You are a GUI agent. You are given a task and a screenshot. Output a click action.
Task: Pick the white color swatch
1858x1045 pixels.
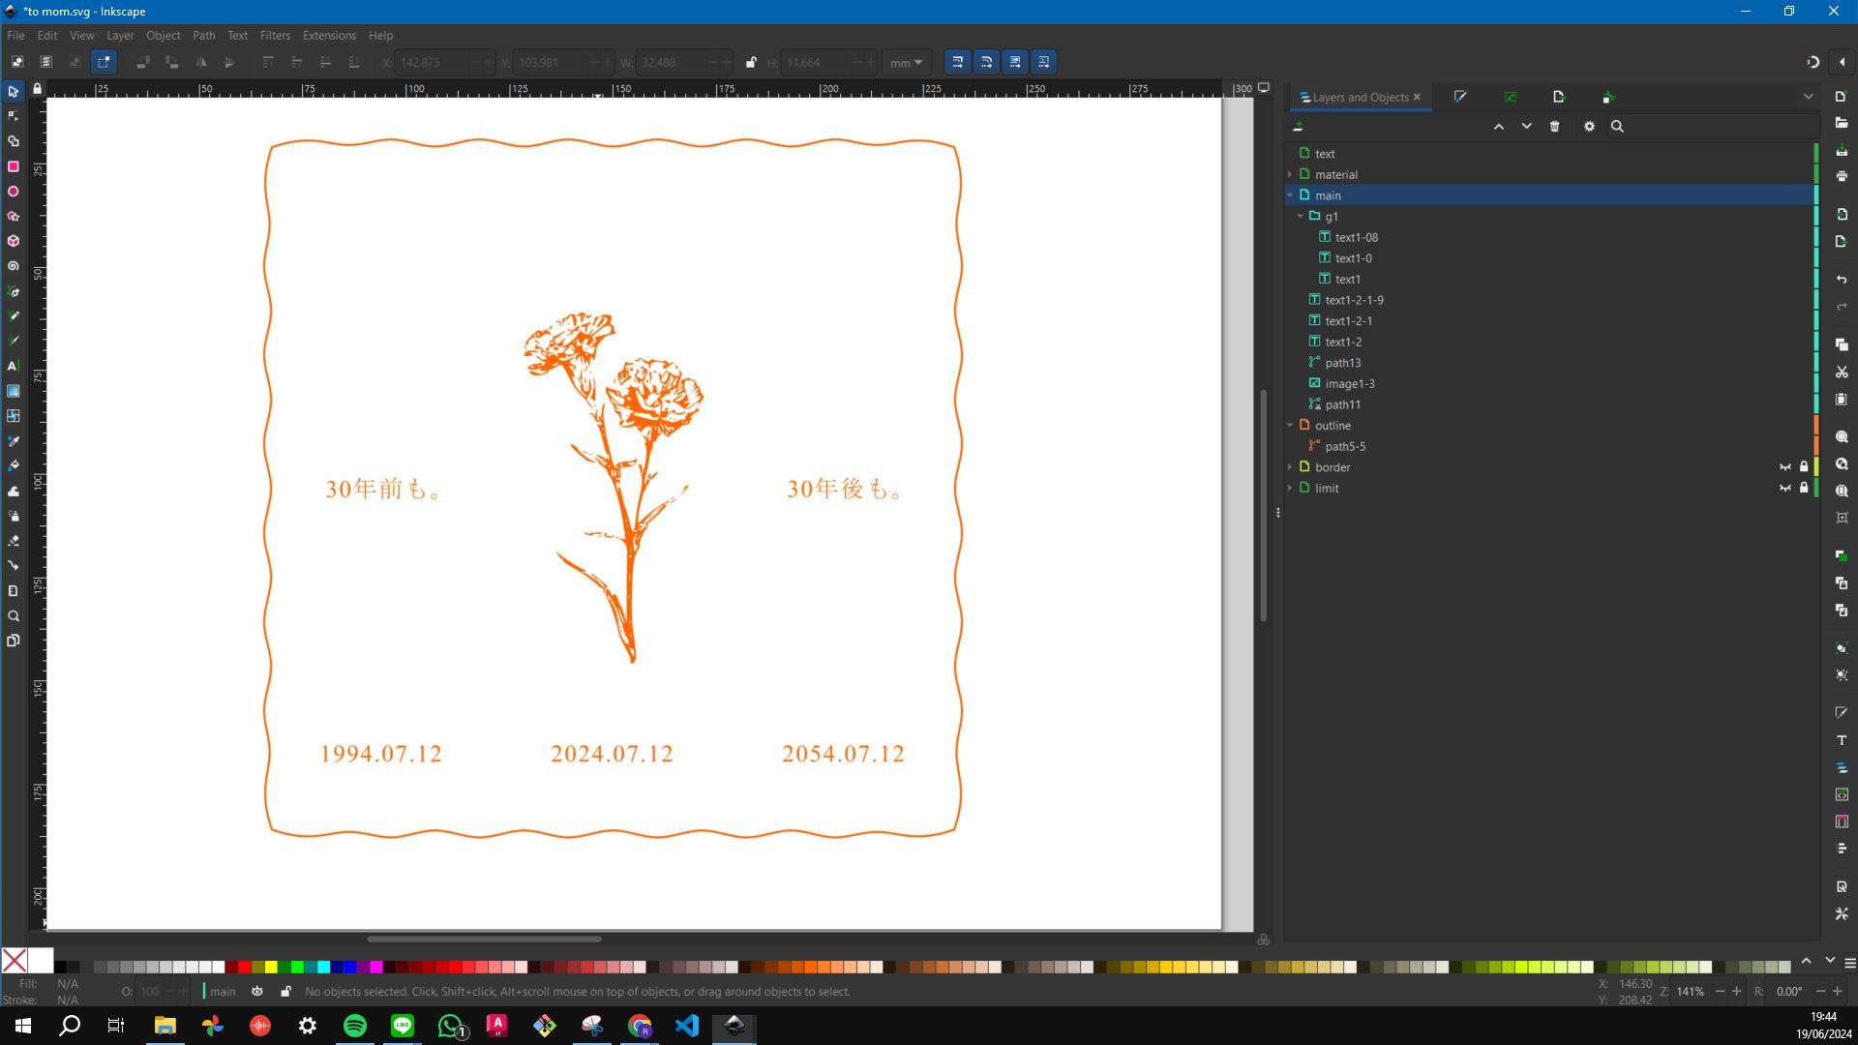(41, 961)
